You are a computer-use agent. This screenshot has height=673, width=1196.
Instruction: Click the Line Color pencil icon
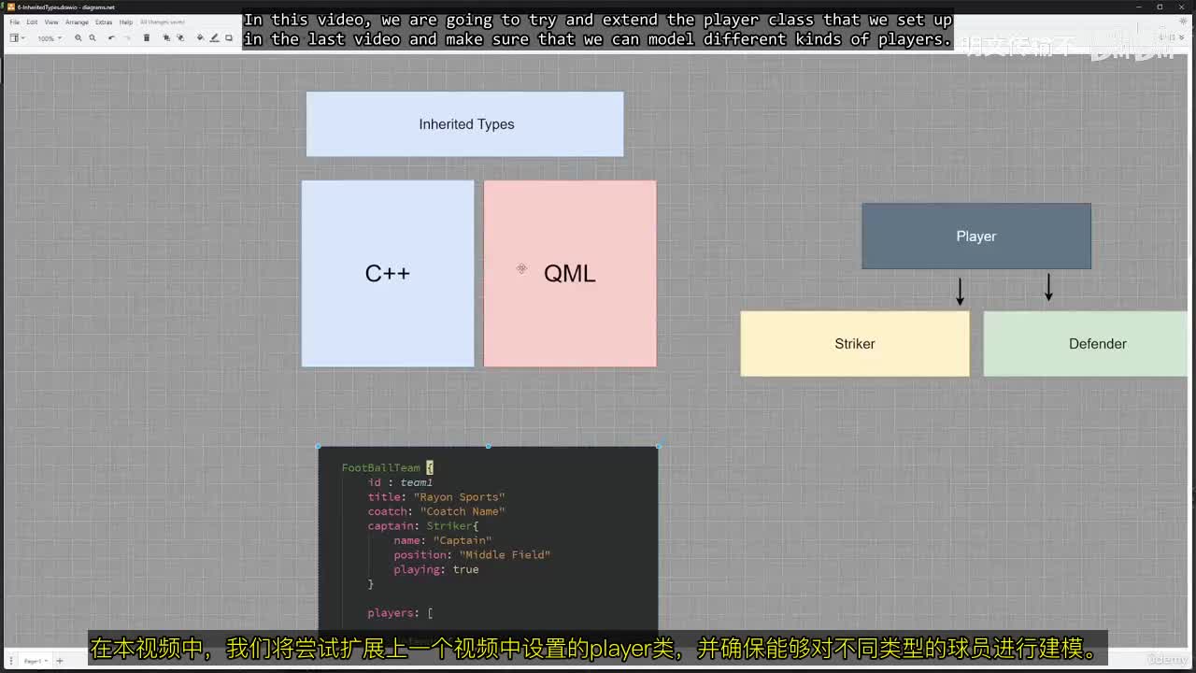coord(214,37)
